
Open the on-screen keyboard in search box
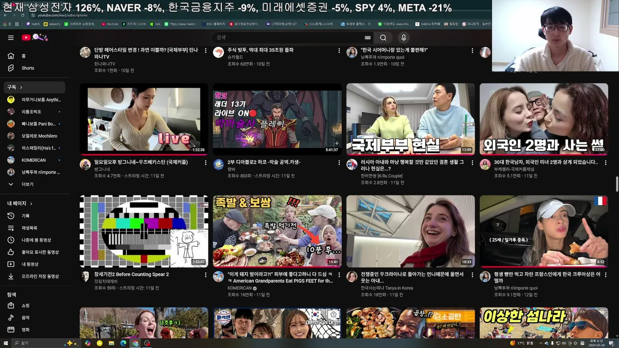pyautogui.click(x=368, y=38)
